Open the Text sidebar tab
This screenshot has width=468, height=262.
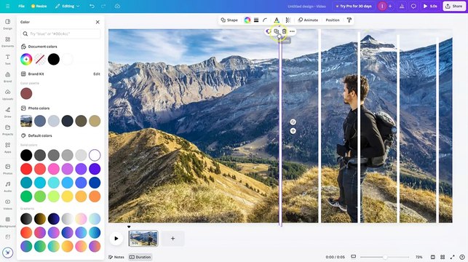pos(8,60)
